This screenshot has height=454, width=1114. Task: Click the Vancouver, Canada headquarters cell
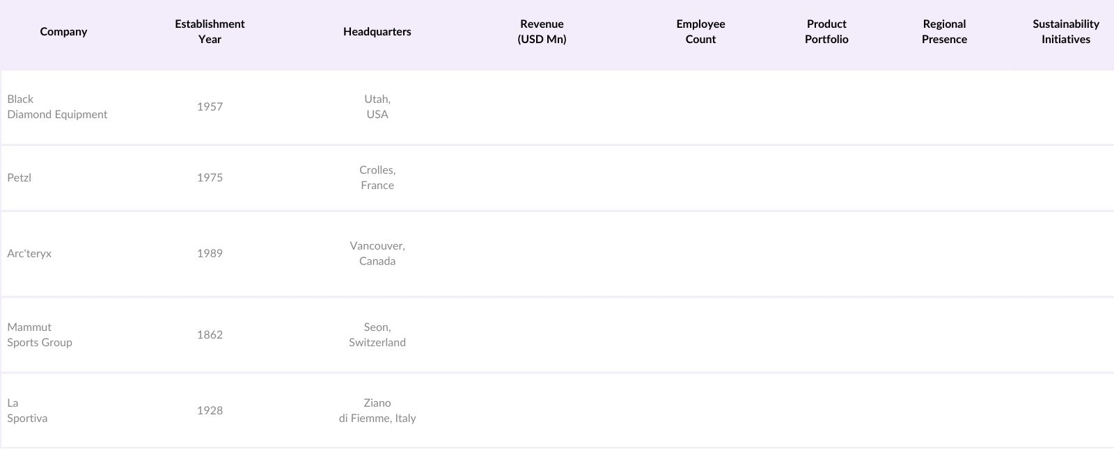coord(377,254)
